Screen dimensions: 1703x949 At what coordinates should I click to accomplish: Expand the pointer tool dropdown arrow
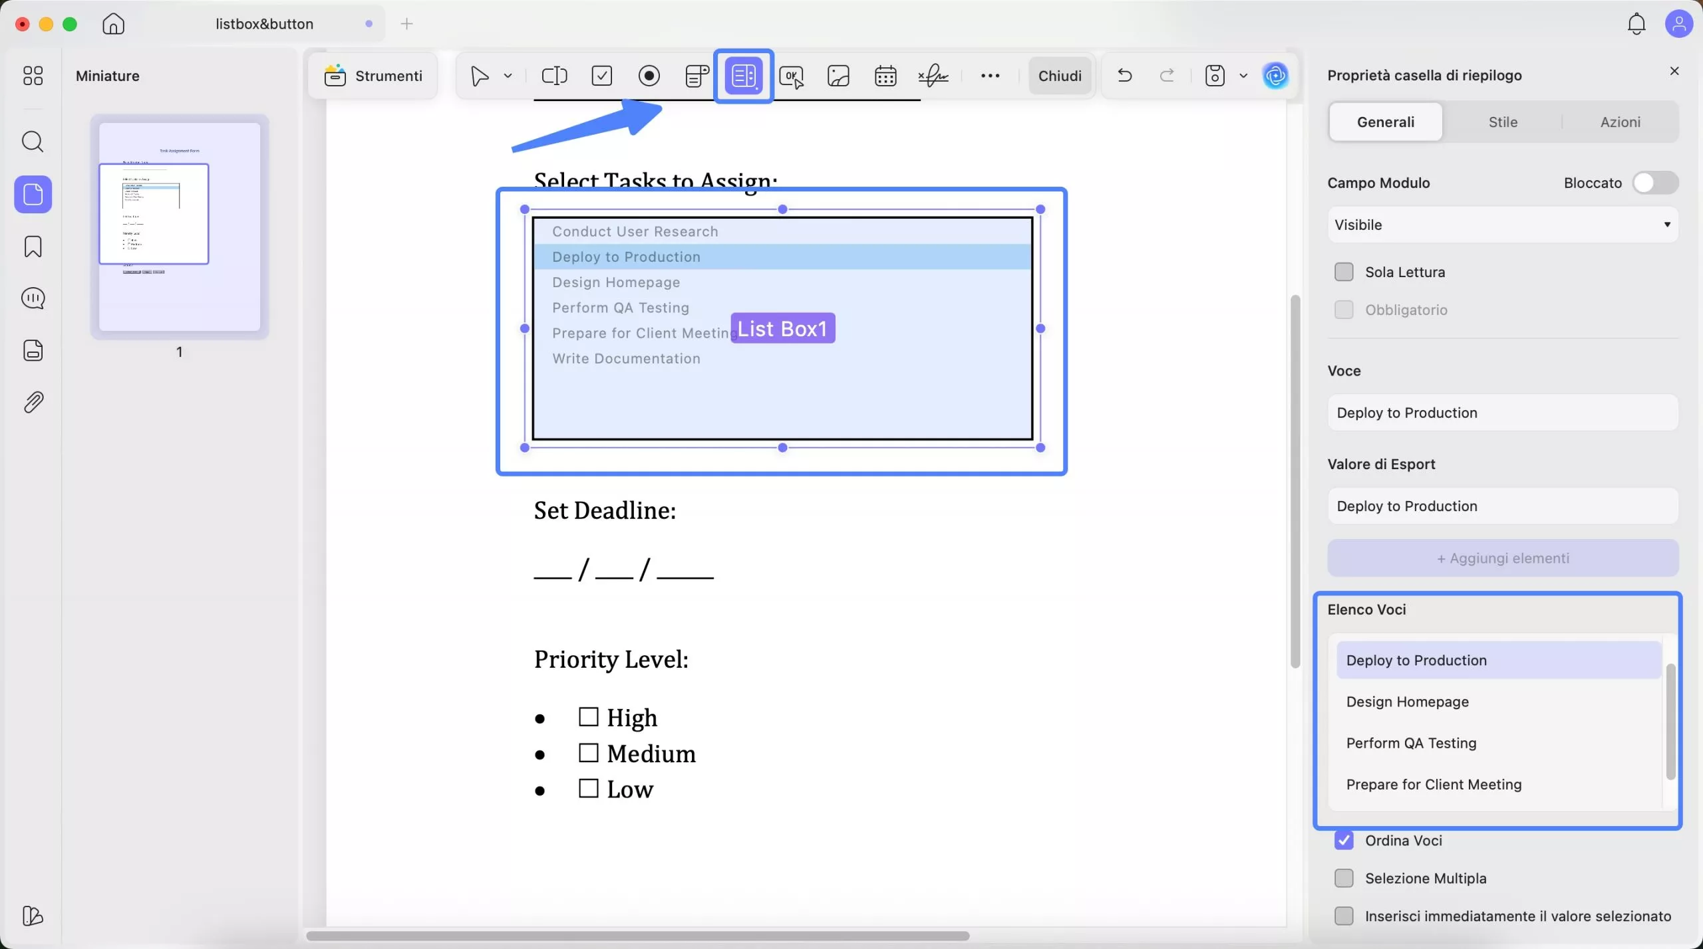(508, 76)
